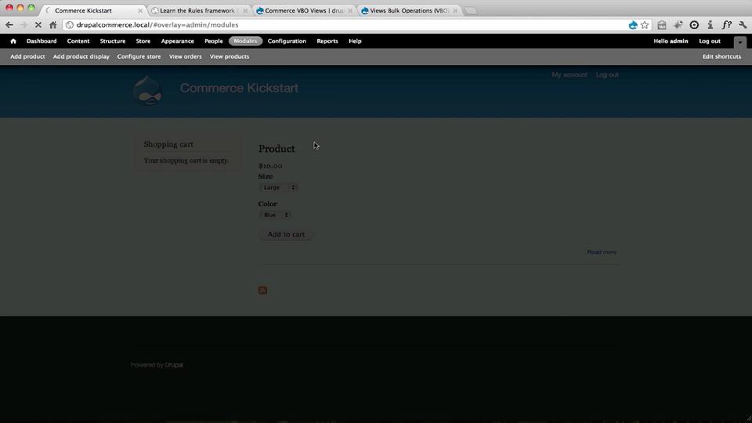Follow the Read more link

602,252
